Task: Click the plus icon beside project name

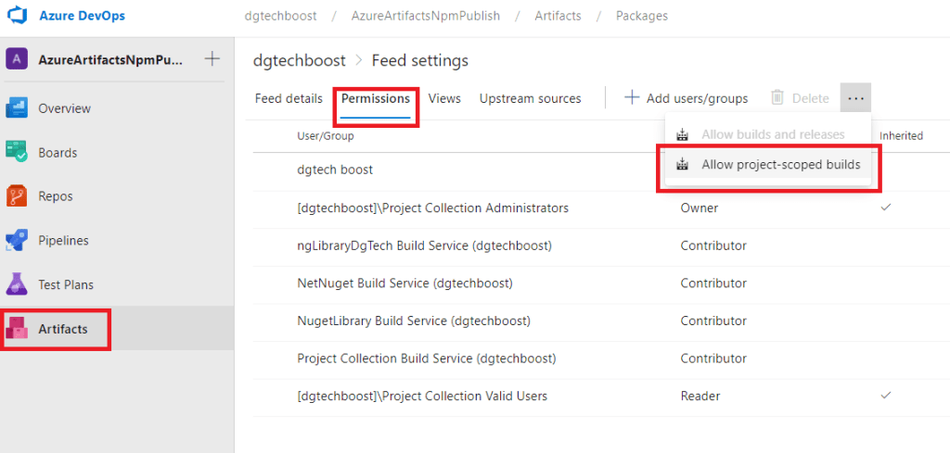Action: point(212,59)
